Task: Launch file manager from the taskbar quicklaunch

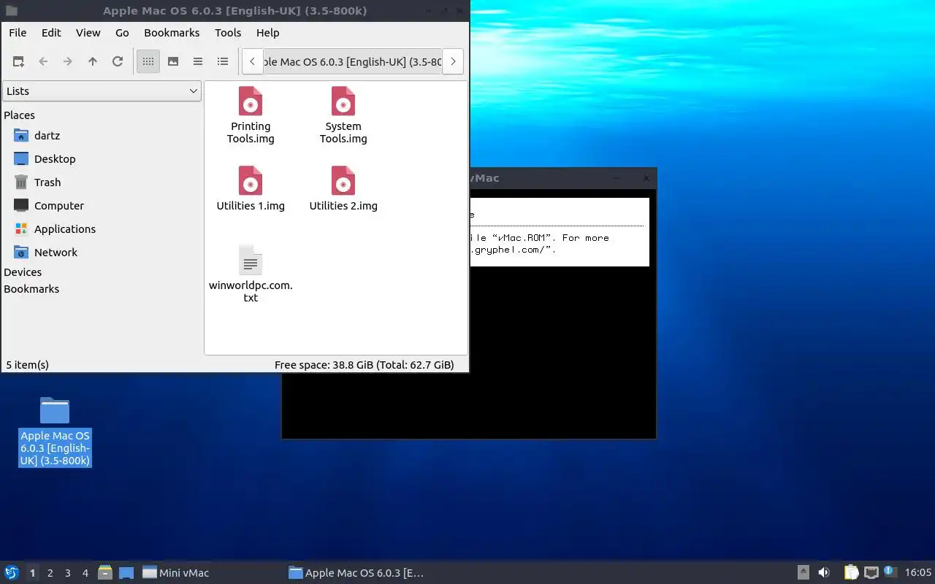Action: (105, 573)
